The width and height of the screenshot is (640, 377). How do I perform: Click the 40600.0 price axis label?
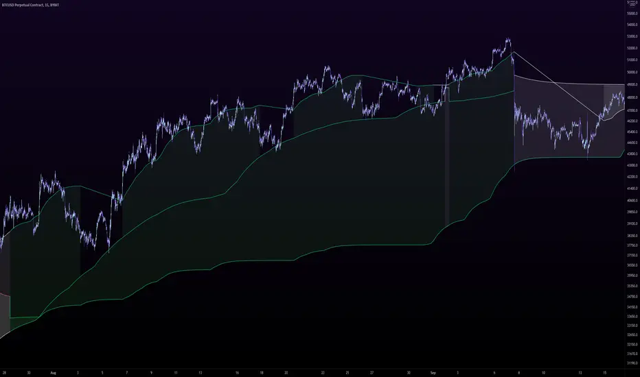(x=632, y=201)
